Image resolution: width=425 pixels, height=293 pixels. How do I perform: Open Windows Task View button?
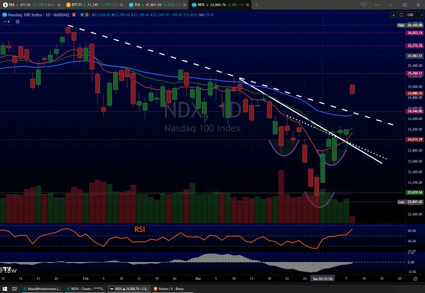(15, 289)
